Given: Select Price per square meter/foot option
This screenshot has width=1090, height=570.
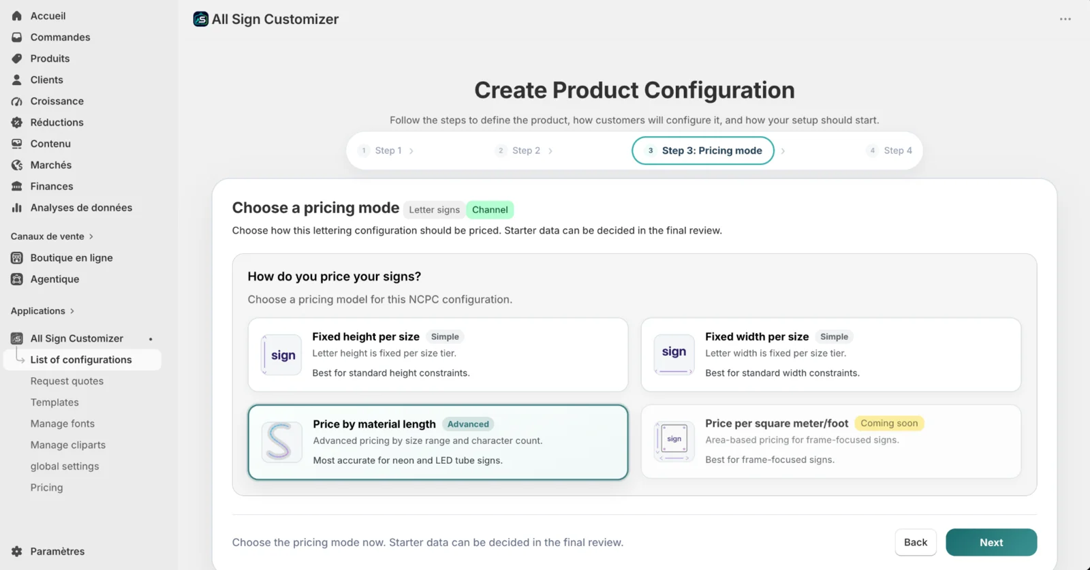Looking at the screenshot, I should coord(831,441).
